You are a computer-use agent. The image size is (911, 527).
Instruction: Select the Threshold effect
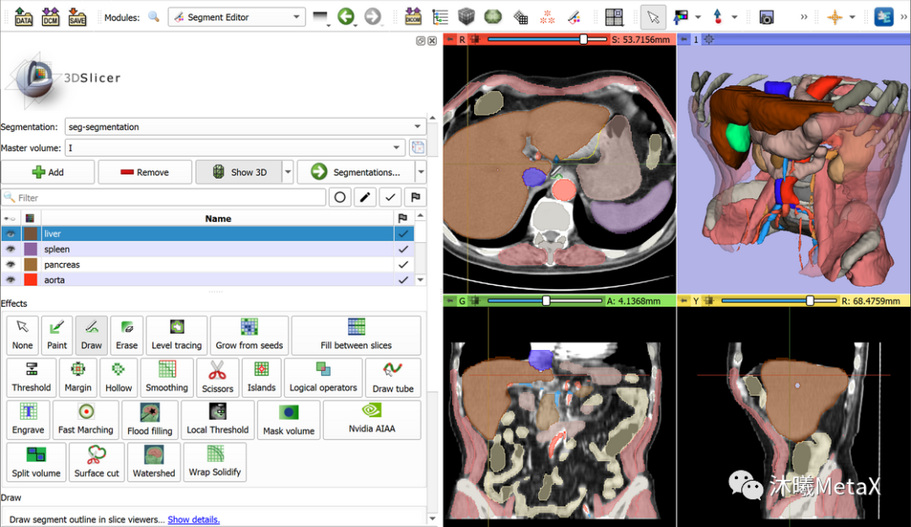(x=31, y=378)
